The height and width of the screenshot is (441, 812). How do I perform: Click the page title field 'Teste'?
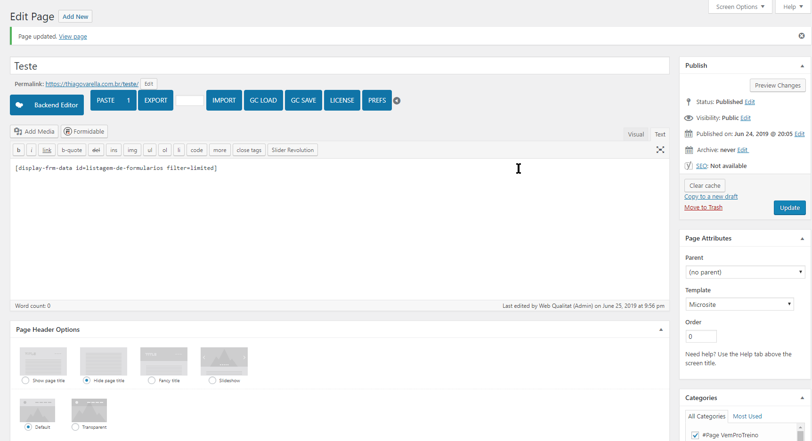coord(340,66)
